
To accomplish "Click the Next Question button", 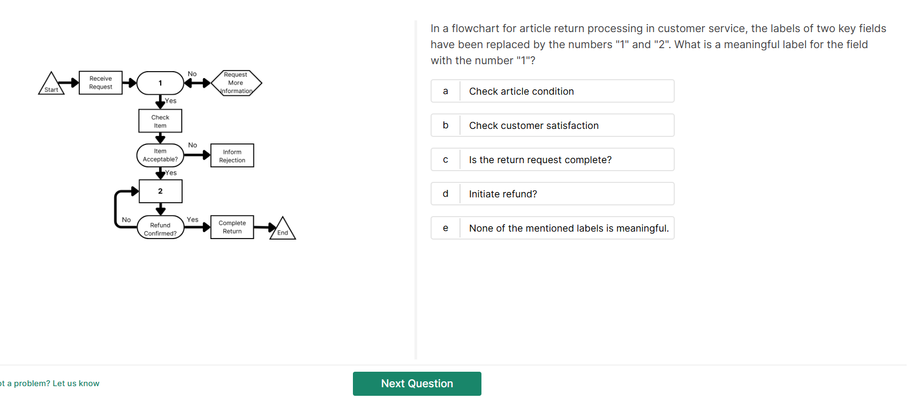I will 417,383.
